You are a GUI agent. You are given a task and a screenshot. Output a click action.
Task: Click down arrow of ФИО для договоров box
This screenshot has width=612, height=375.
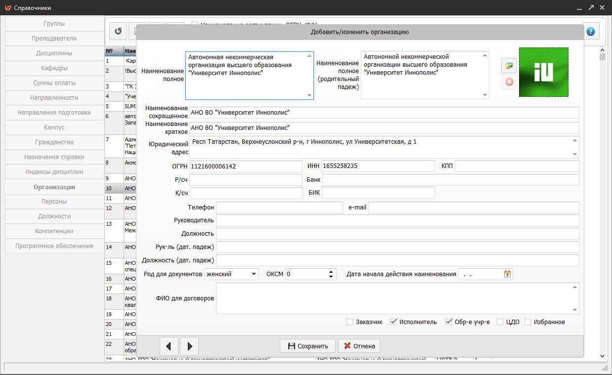click(x=575, y=310)
